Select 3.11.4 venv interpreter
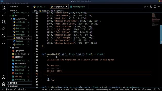162x91 pixels. pos(121,89)
